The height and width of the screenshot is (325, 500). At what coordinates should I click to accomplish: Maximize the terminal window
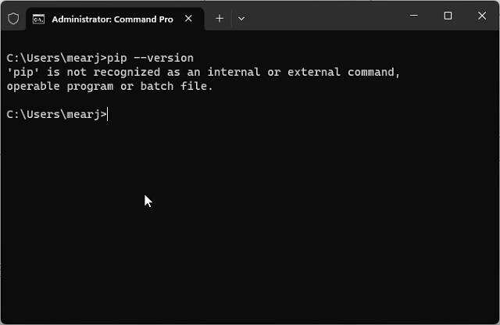coord(448,16)
